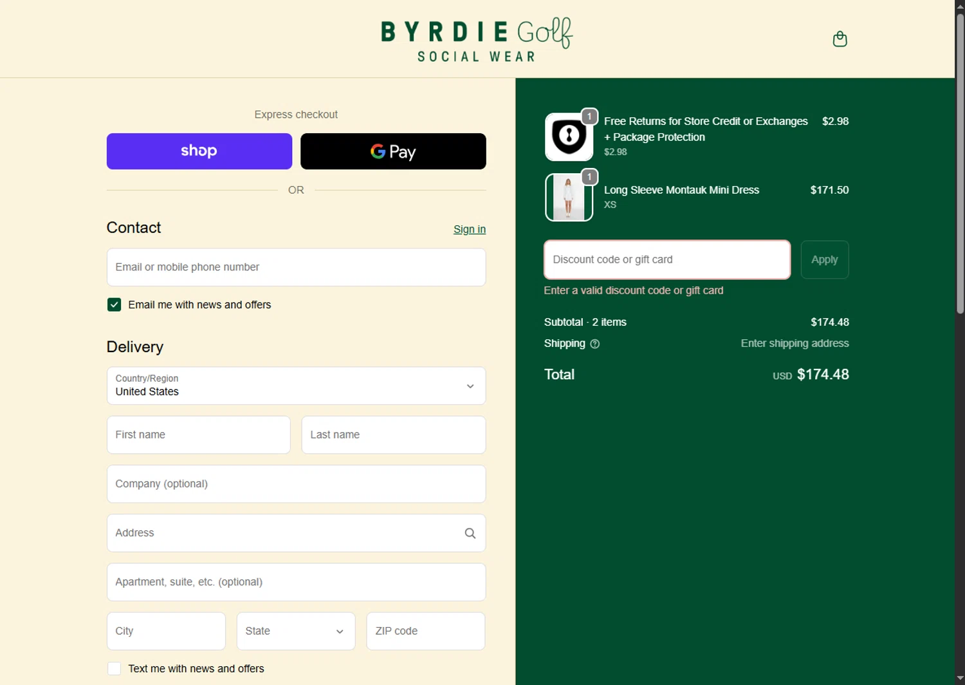965x685 pixels.
Task: Focus the Last name field
Action: [394, 435]
